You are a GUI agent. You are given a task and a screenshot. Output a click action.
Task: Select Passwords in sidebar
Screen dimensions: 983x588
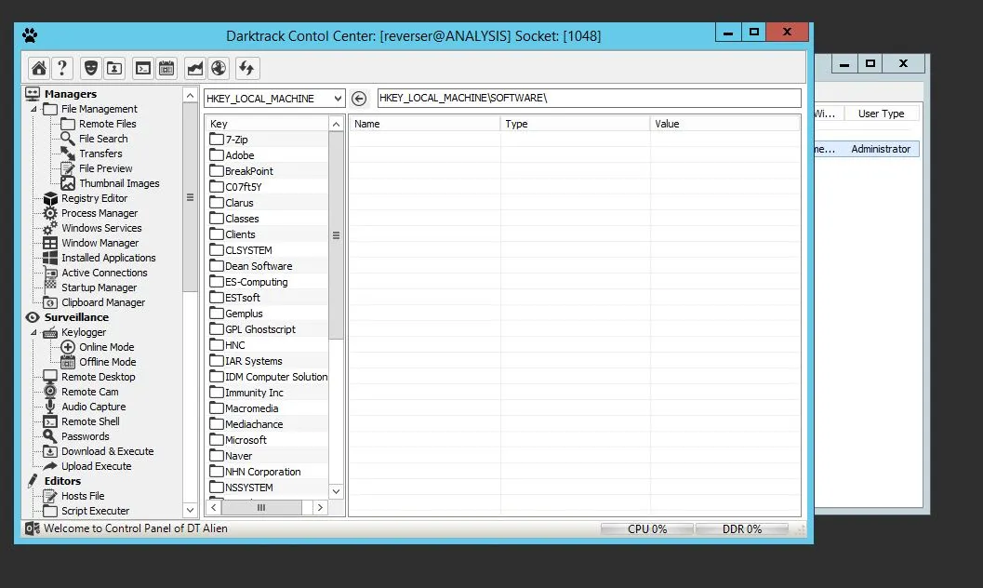pyautogui.click(x=85, y=436)
